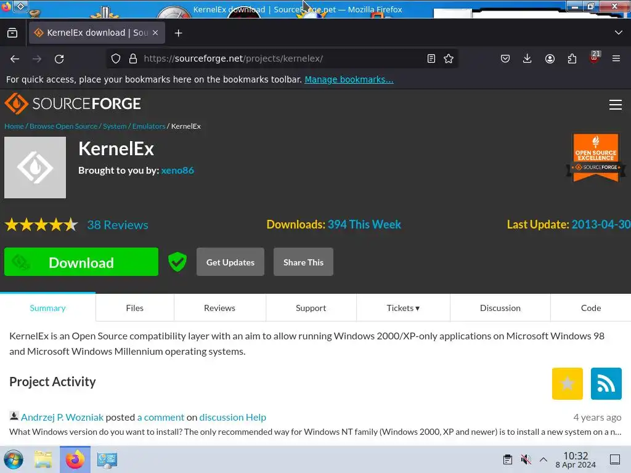Click the Share This button

coord(303,262)
